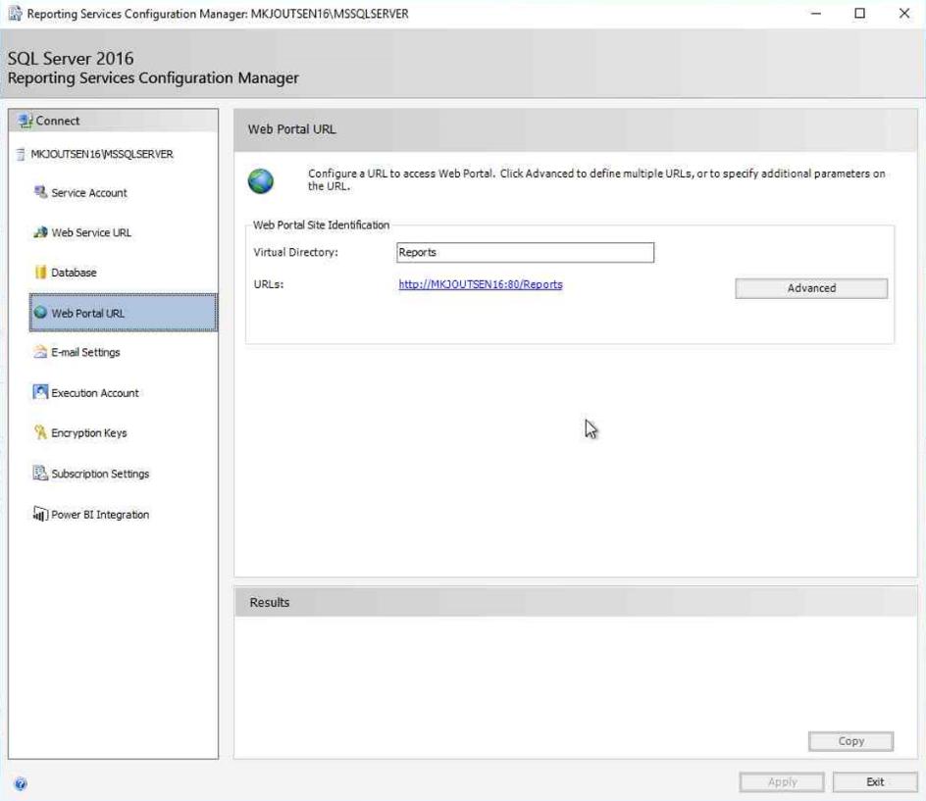
Task: Select the Web Portal URL page
Action: click(124, 313)
